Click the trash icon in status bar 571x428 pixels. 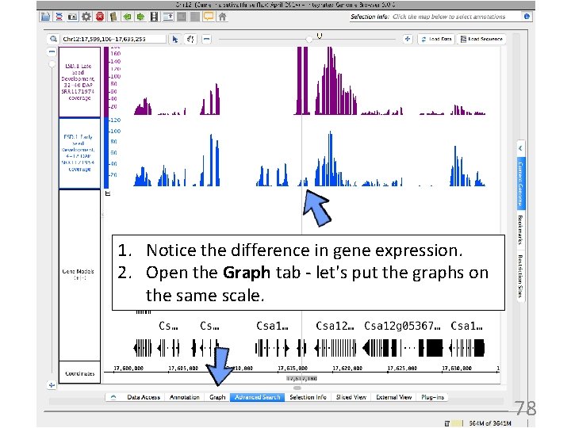[x=446, y=423]
